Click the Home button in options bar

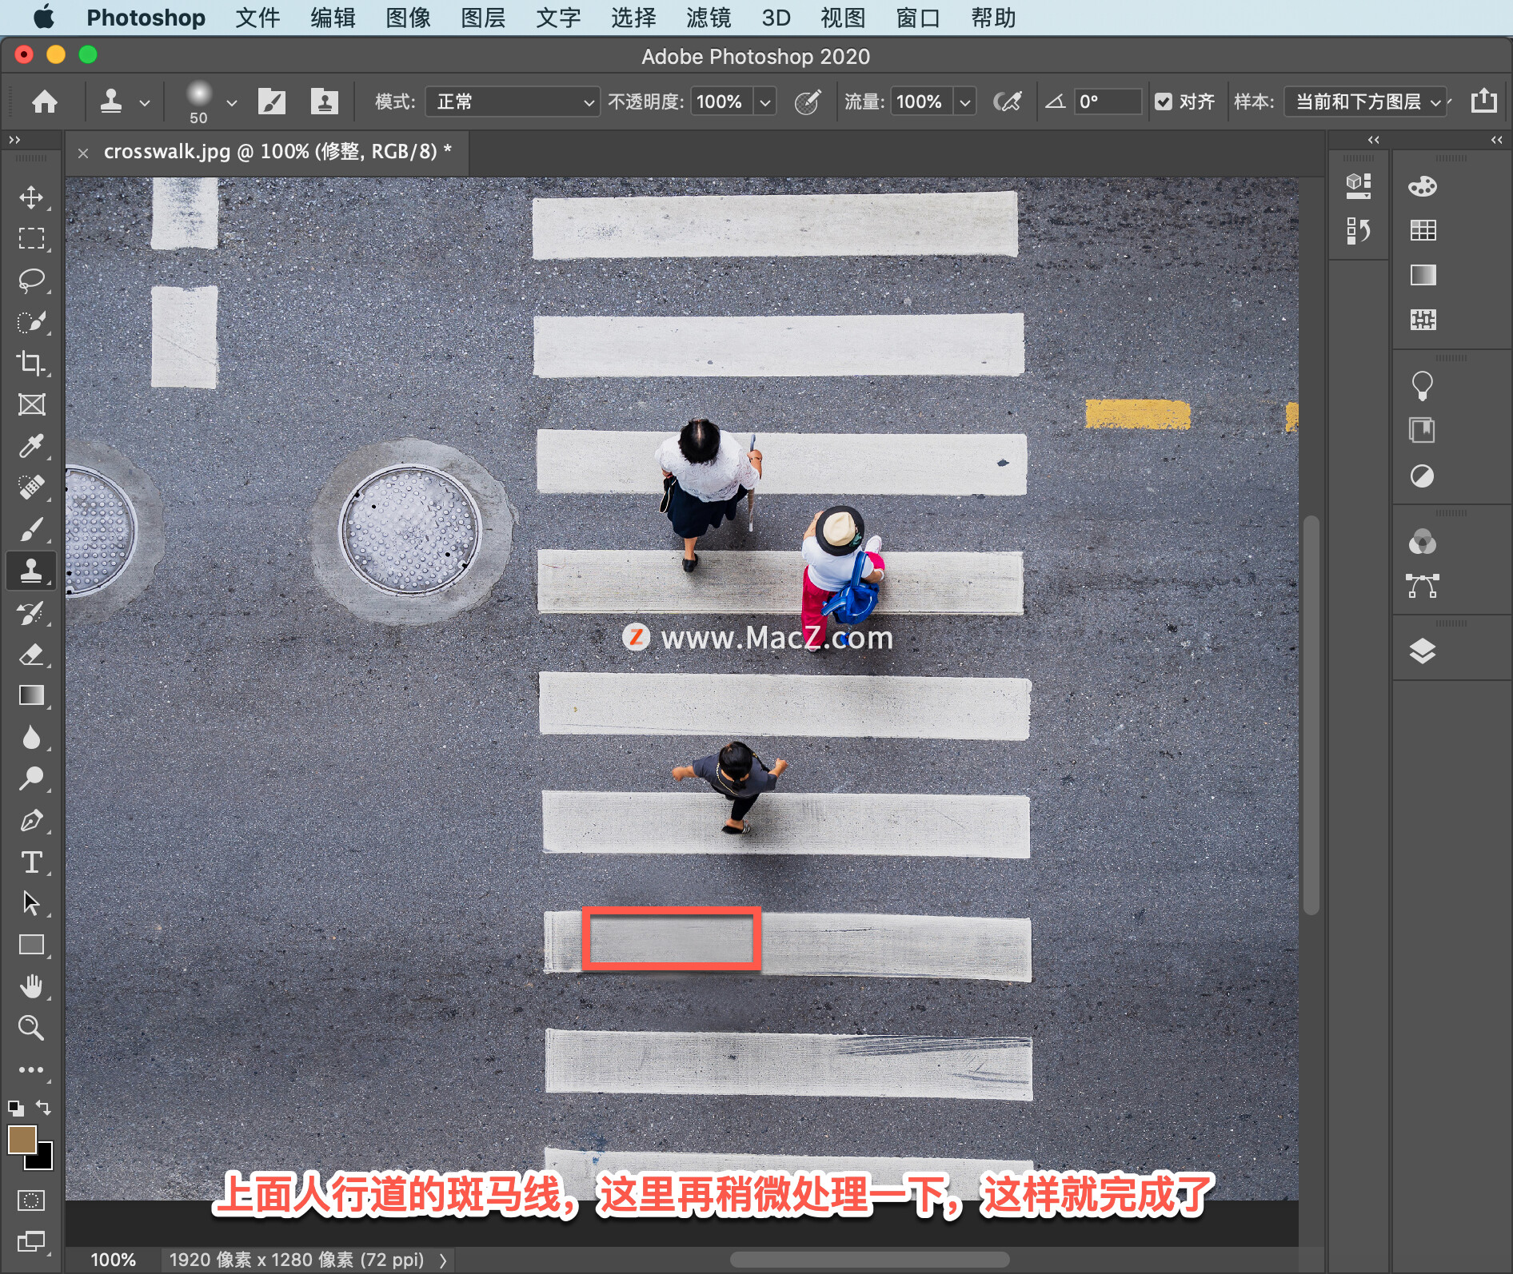[45, 102]
